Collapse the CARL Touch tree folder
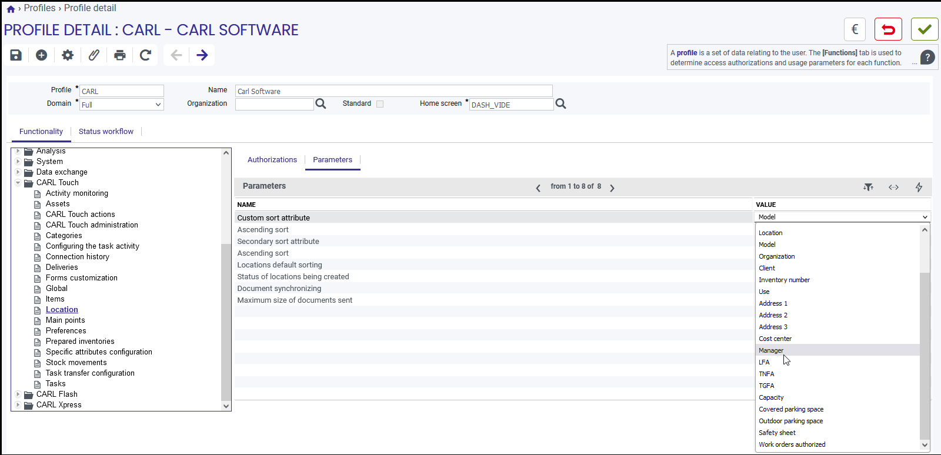Image resolution: width=941 pixels, height=455 pixels. point(18,183)
